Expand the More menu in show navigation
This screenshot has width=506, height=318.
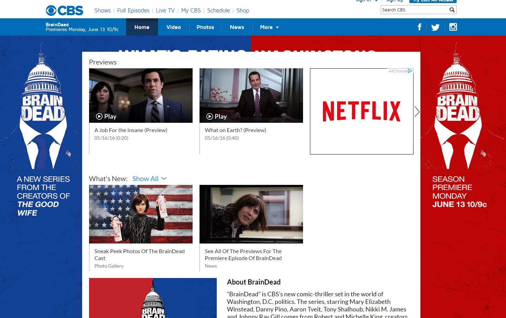269,27
